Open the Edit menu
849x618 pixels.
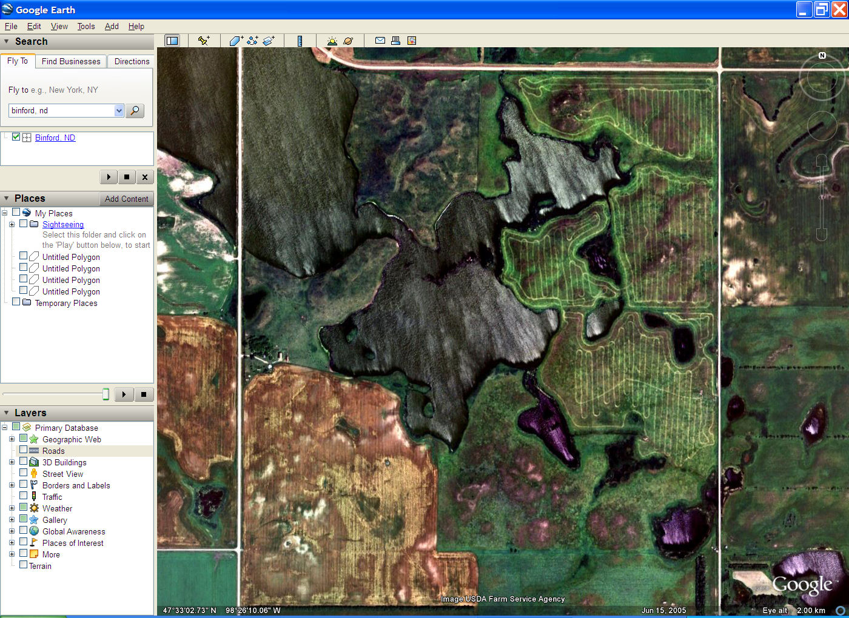tap(34, 26)
